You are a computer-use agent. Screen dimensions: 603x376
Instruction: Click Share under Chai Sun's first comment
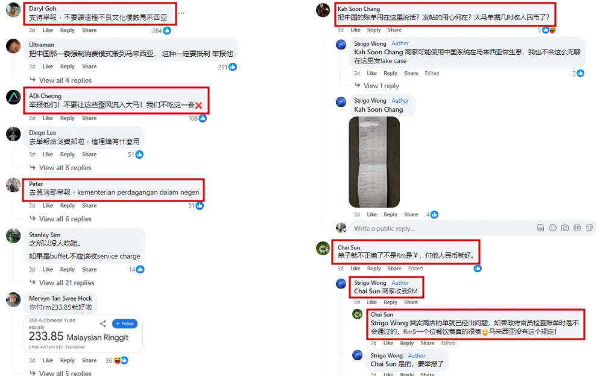tap(394, 268)
